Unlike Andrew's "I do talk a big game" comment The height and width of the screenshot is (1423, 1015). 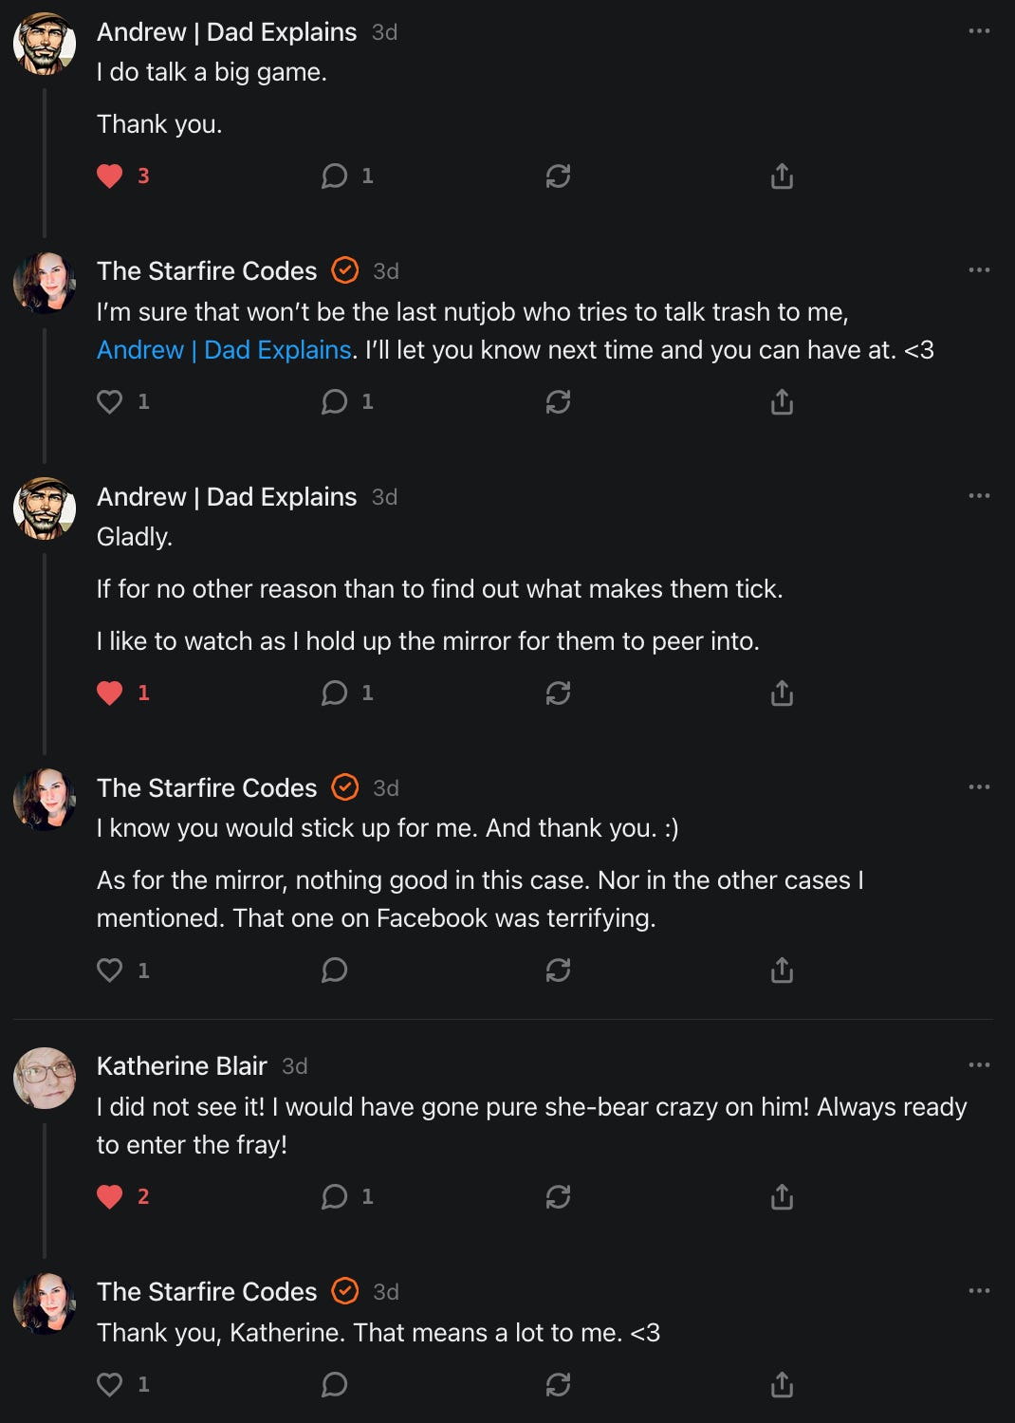(x=110, y=176)
